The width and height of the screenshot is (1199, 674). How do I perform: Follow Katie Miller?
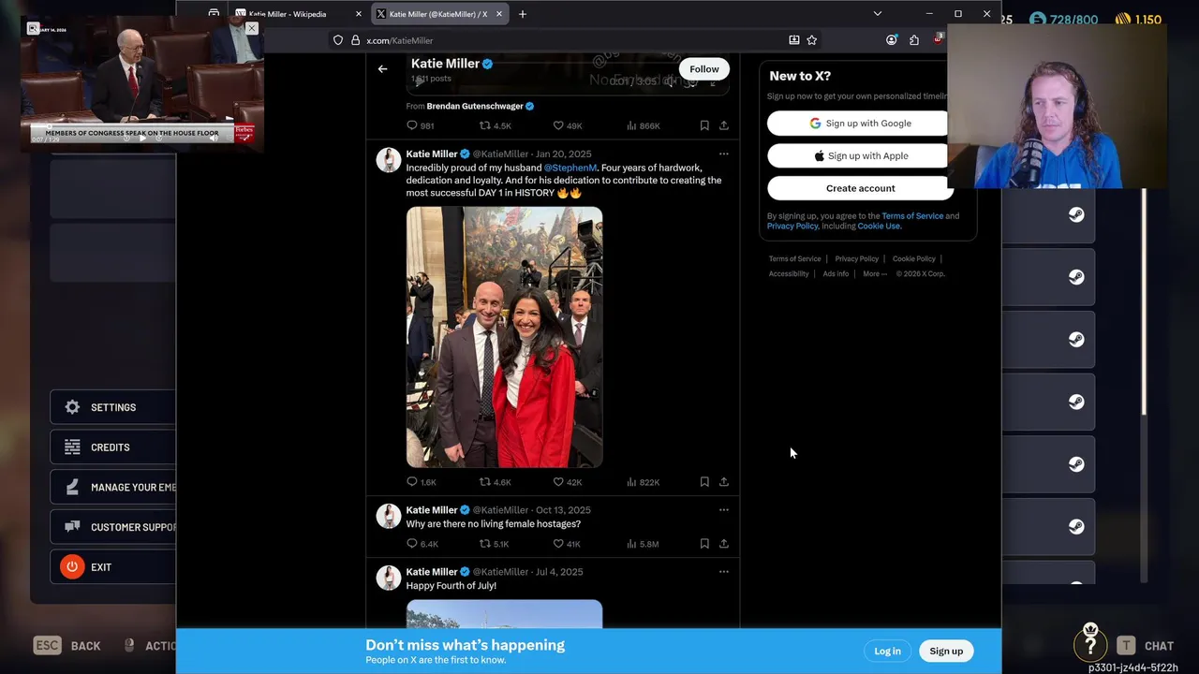[x=704, y=69]
